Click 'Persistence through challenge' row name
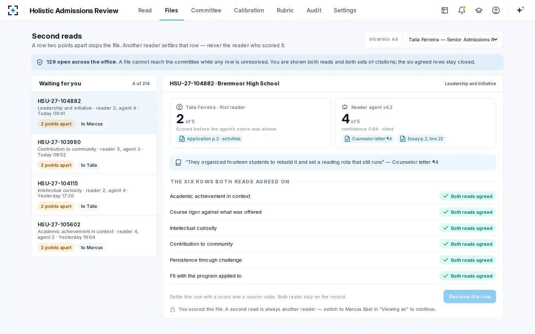This screenshot has height=334, width=535. tap(206, 260)
